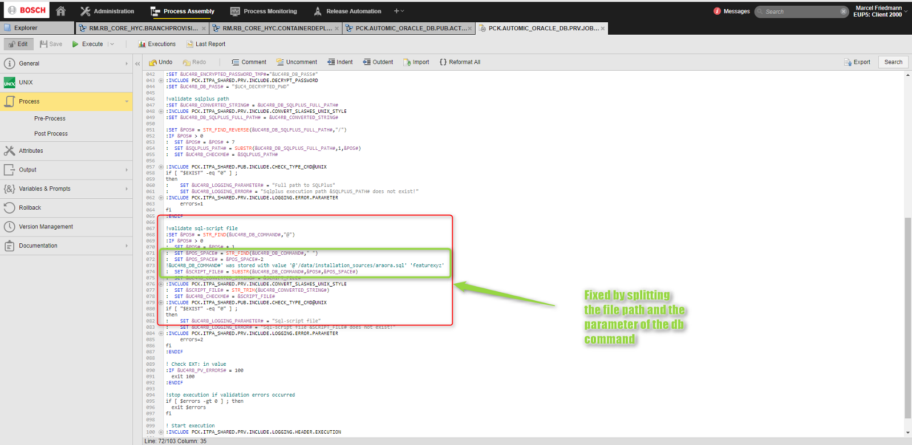Close the RM.RB_CORE_HYC.CONTAINERDEPL... tab
Viewport: 912px width, 445px height.
coord(337,28)
